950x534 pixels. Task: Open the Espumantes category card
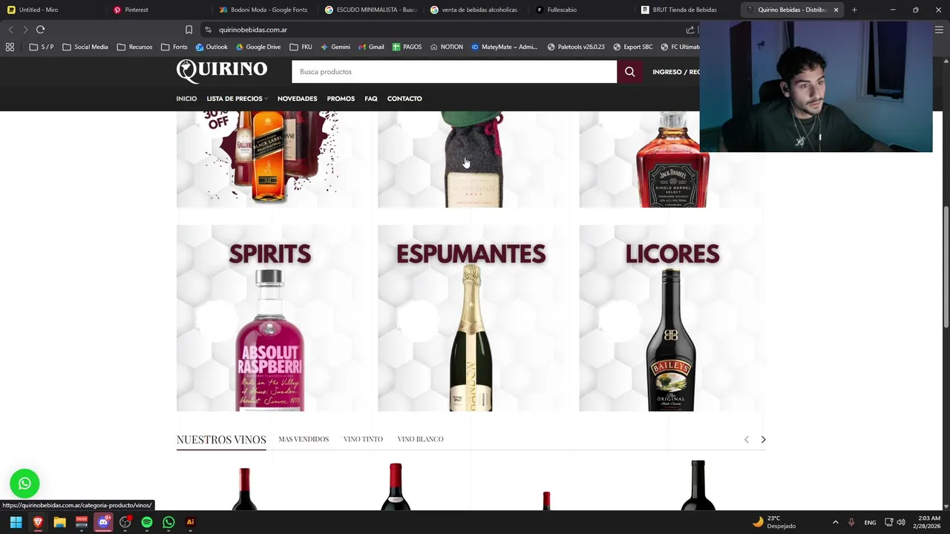(x=471, y=318)
